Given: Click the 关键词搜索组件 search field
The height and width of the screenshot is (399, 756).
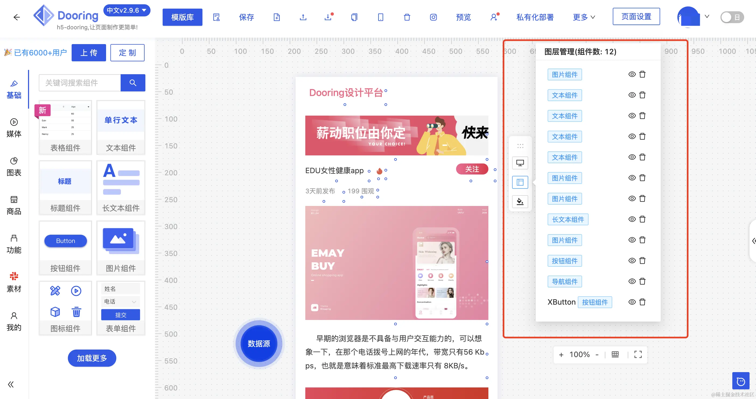Looking at the screenshot, I should click(x=79, y=83).
